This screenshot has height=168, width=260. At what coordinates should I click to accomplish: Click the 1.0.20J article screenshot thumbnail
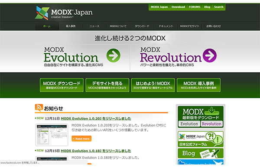tap(52, 135)
